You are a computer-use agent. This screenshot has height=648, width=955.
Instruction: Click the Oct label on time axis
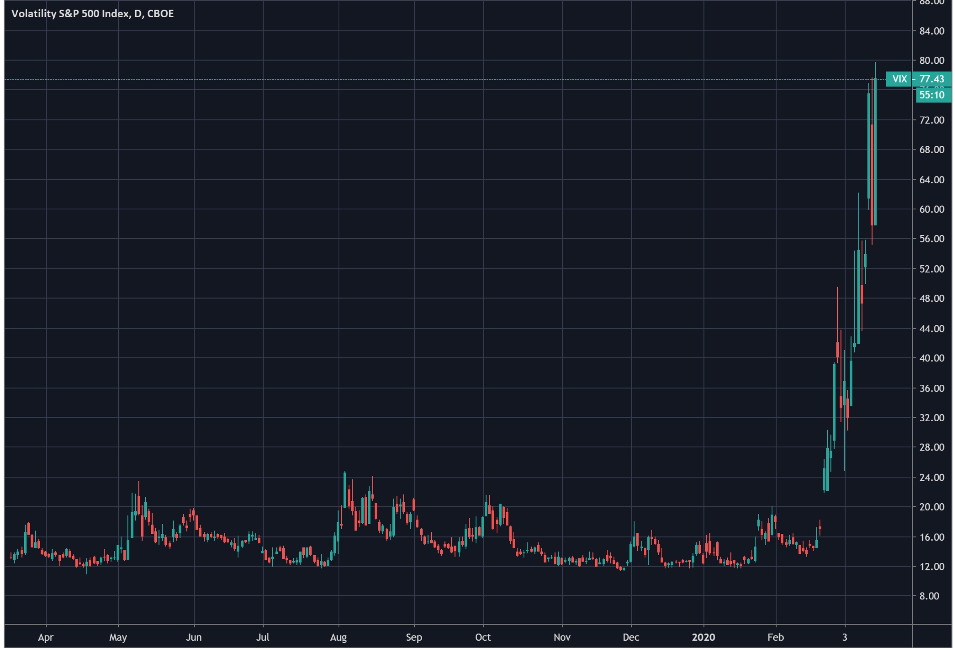coord(483,637)
